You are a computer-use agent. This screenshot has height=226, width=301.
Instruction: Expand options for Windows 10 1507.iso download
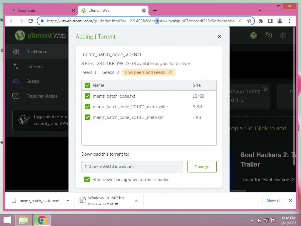point(136,201)
